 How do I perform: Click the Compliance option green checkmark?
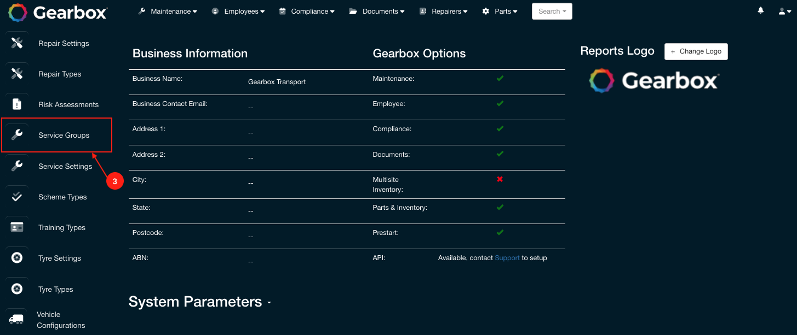pos(500,128)
